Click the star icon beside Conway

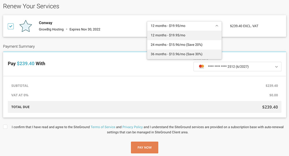pos(25,26)
